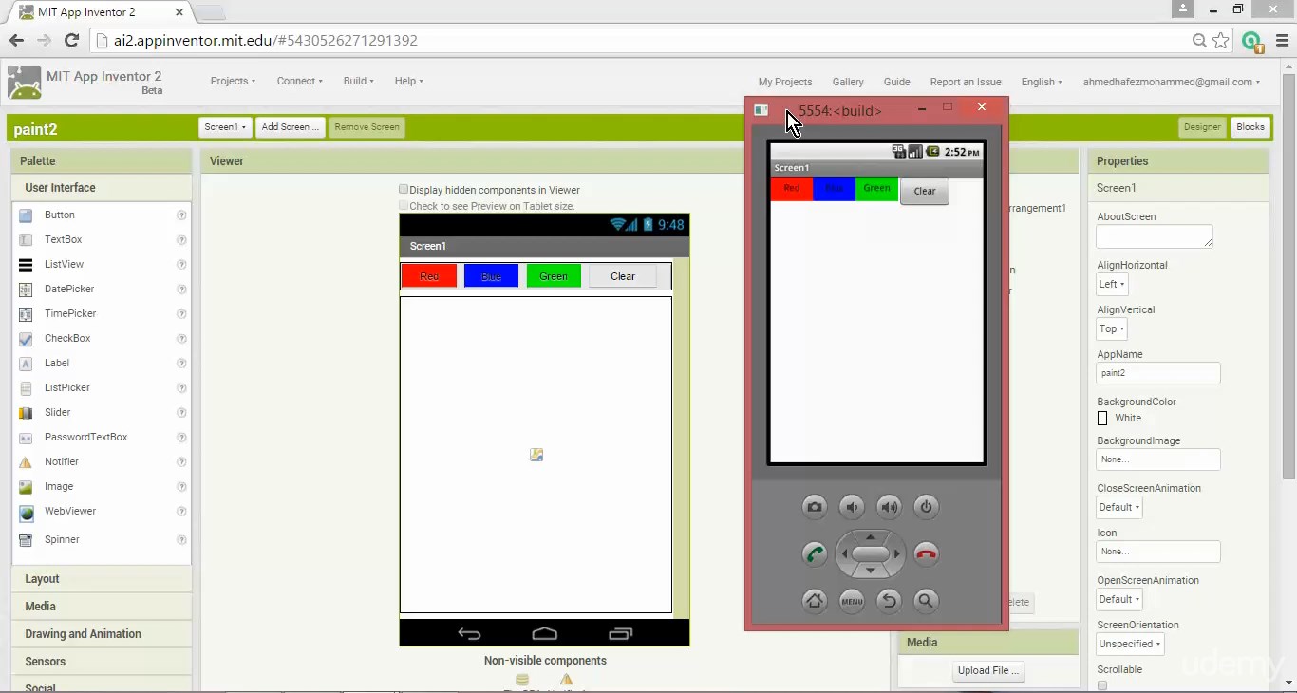
Task: Open the Gallery link
Action: tap(848, 82)
